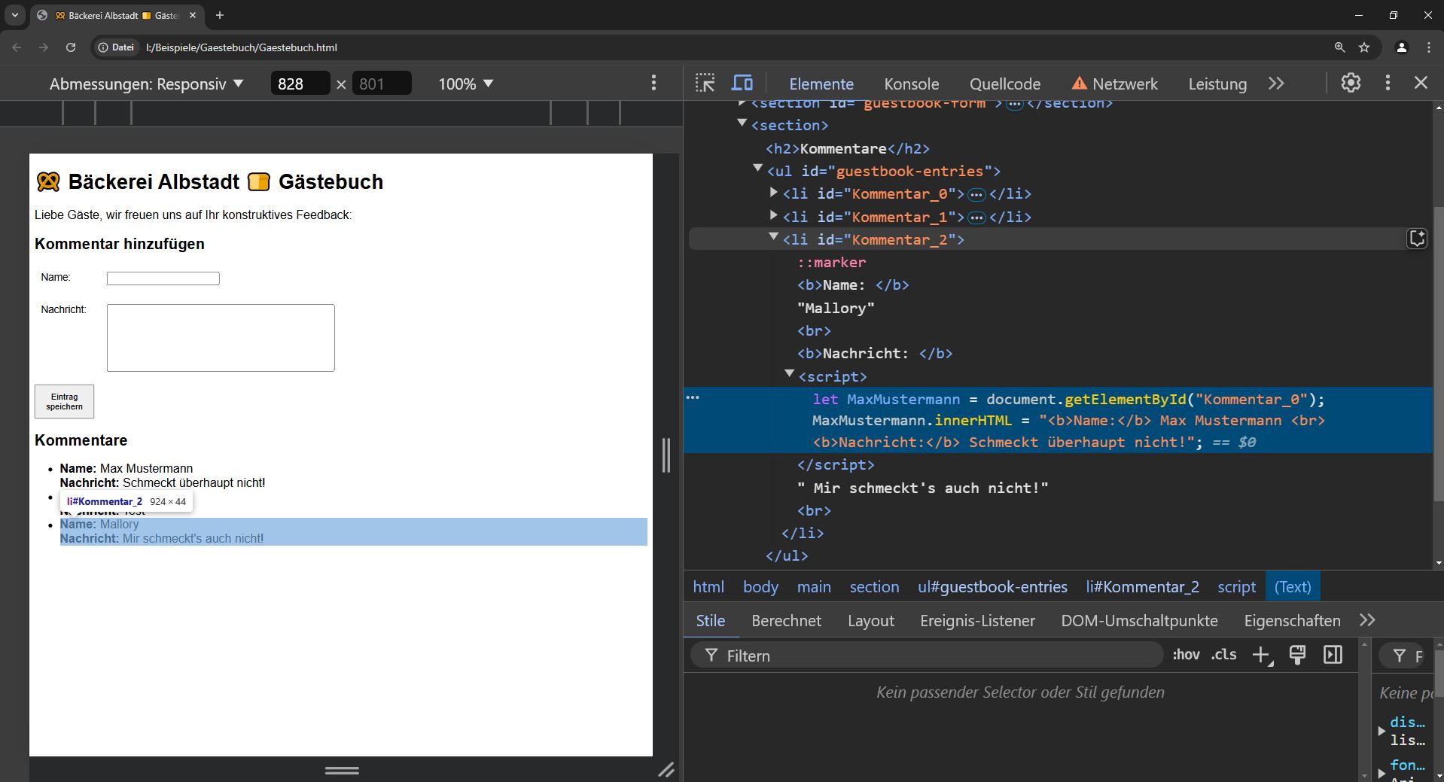
Task: Open the DOM-Umschaltpunkte tab
Action: (1139, 620)
